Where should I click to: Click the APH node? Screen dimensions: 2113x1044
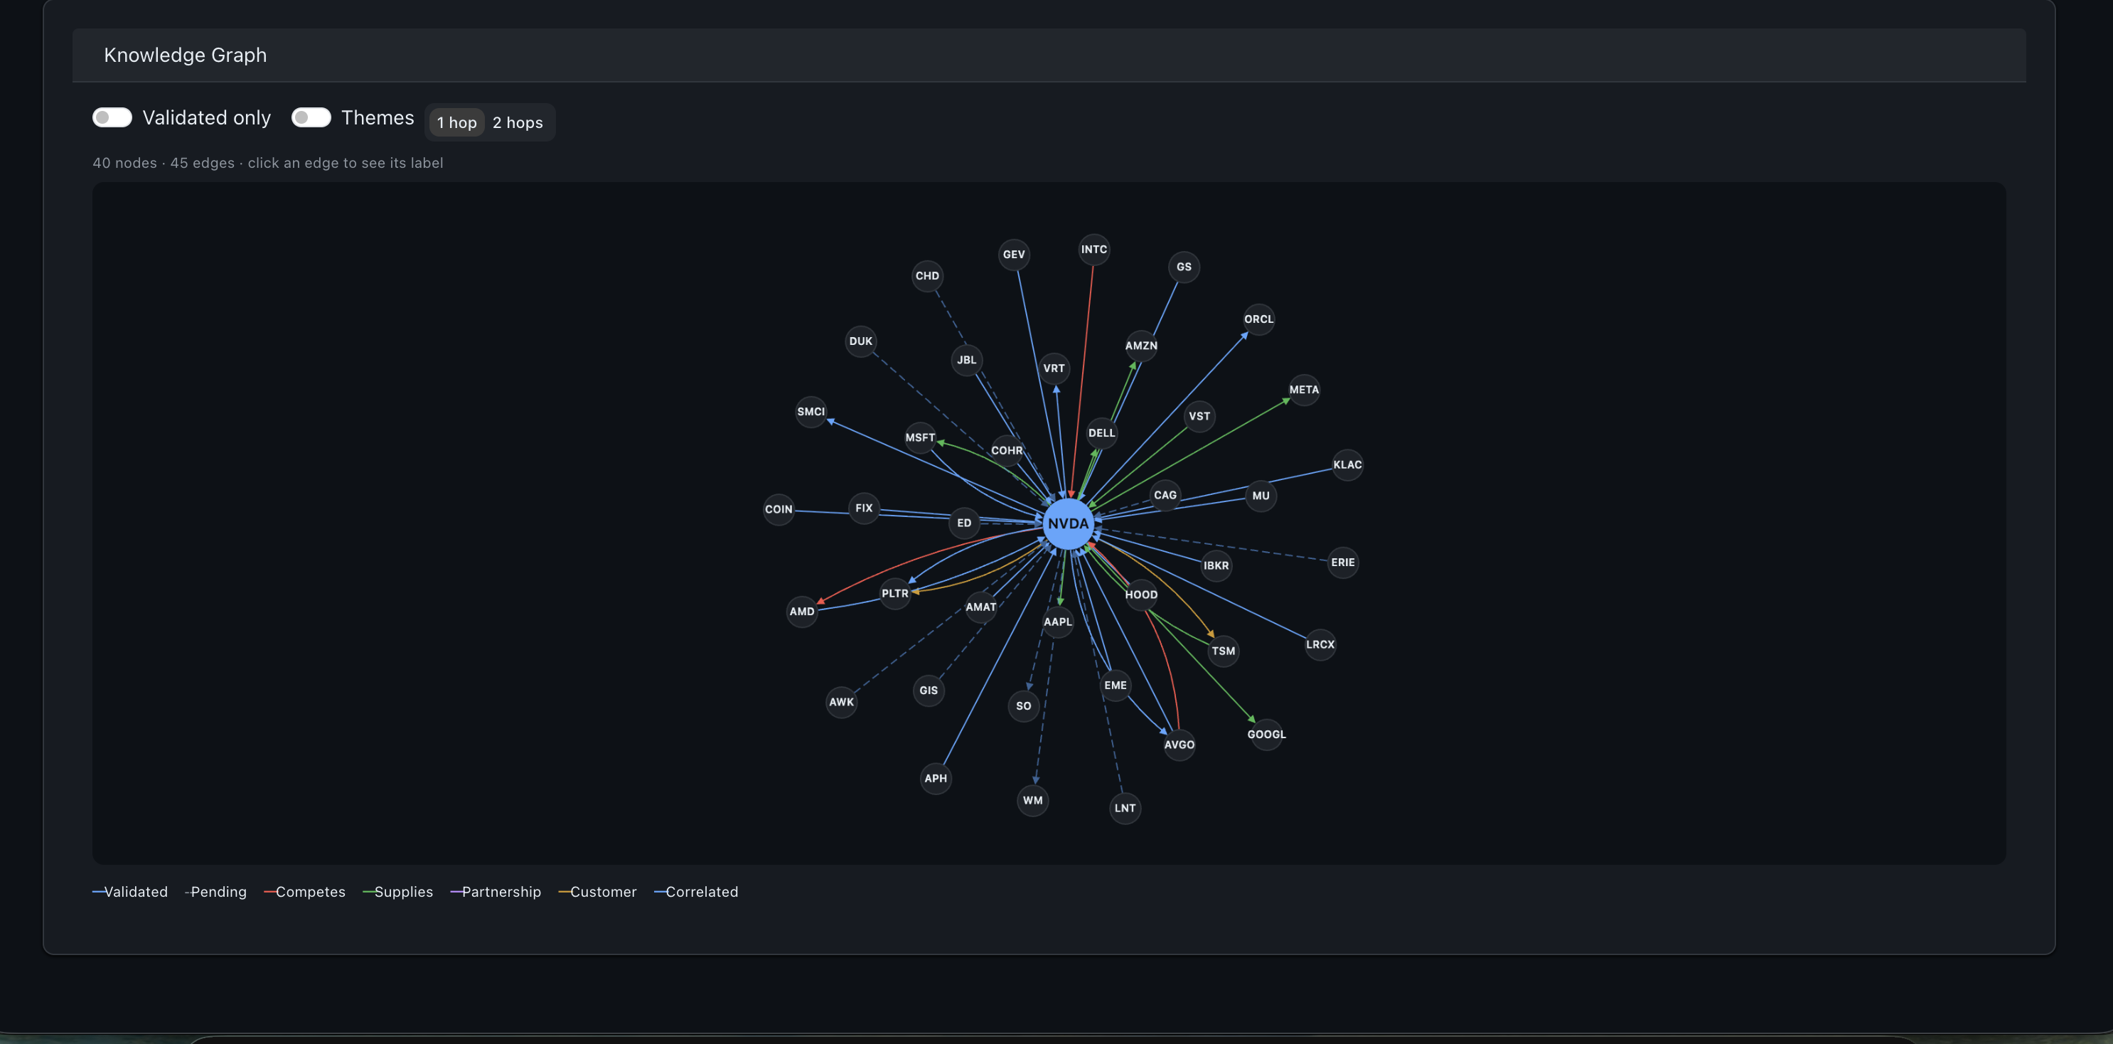[935, 778]
